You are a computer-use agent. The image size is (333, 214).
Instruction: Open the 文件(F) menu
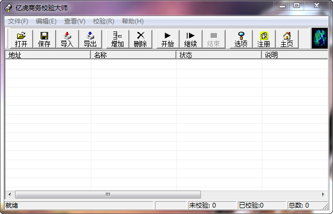coord(18,21)
